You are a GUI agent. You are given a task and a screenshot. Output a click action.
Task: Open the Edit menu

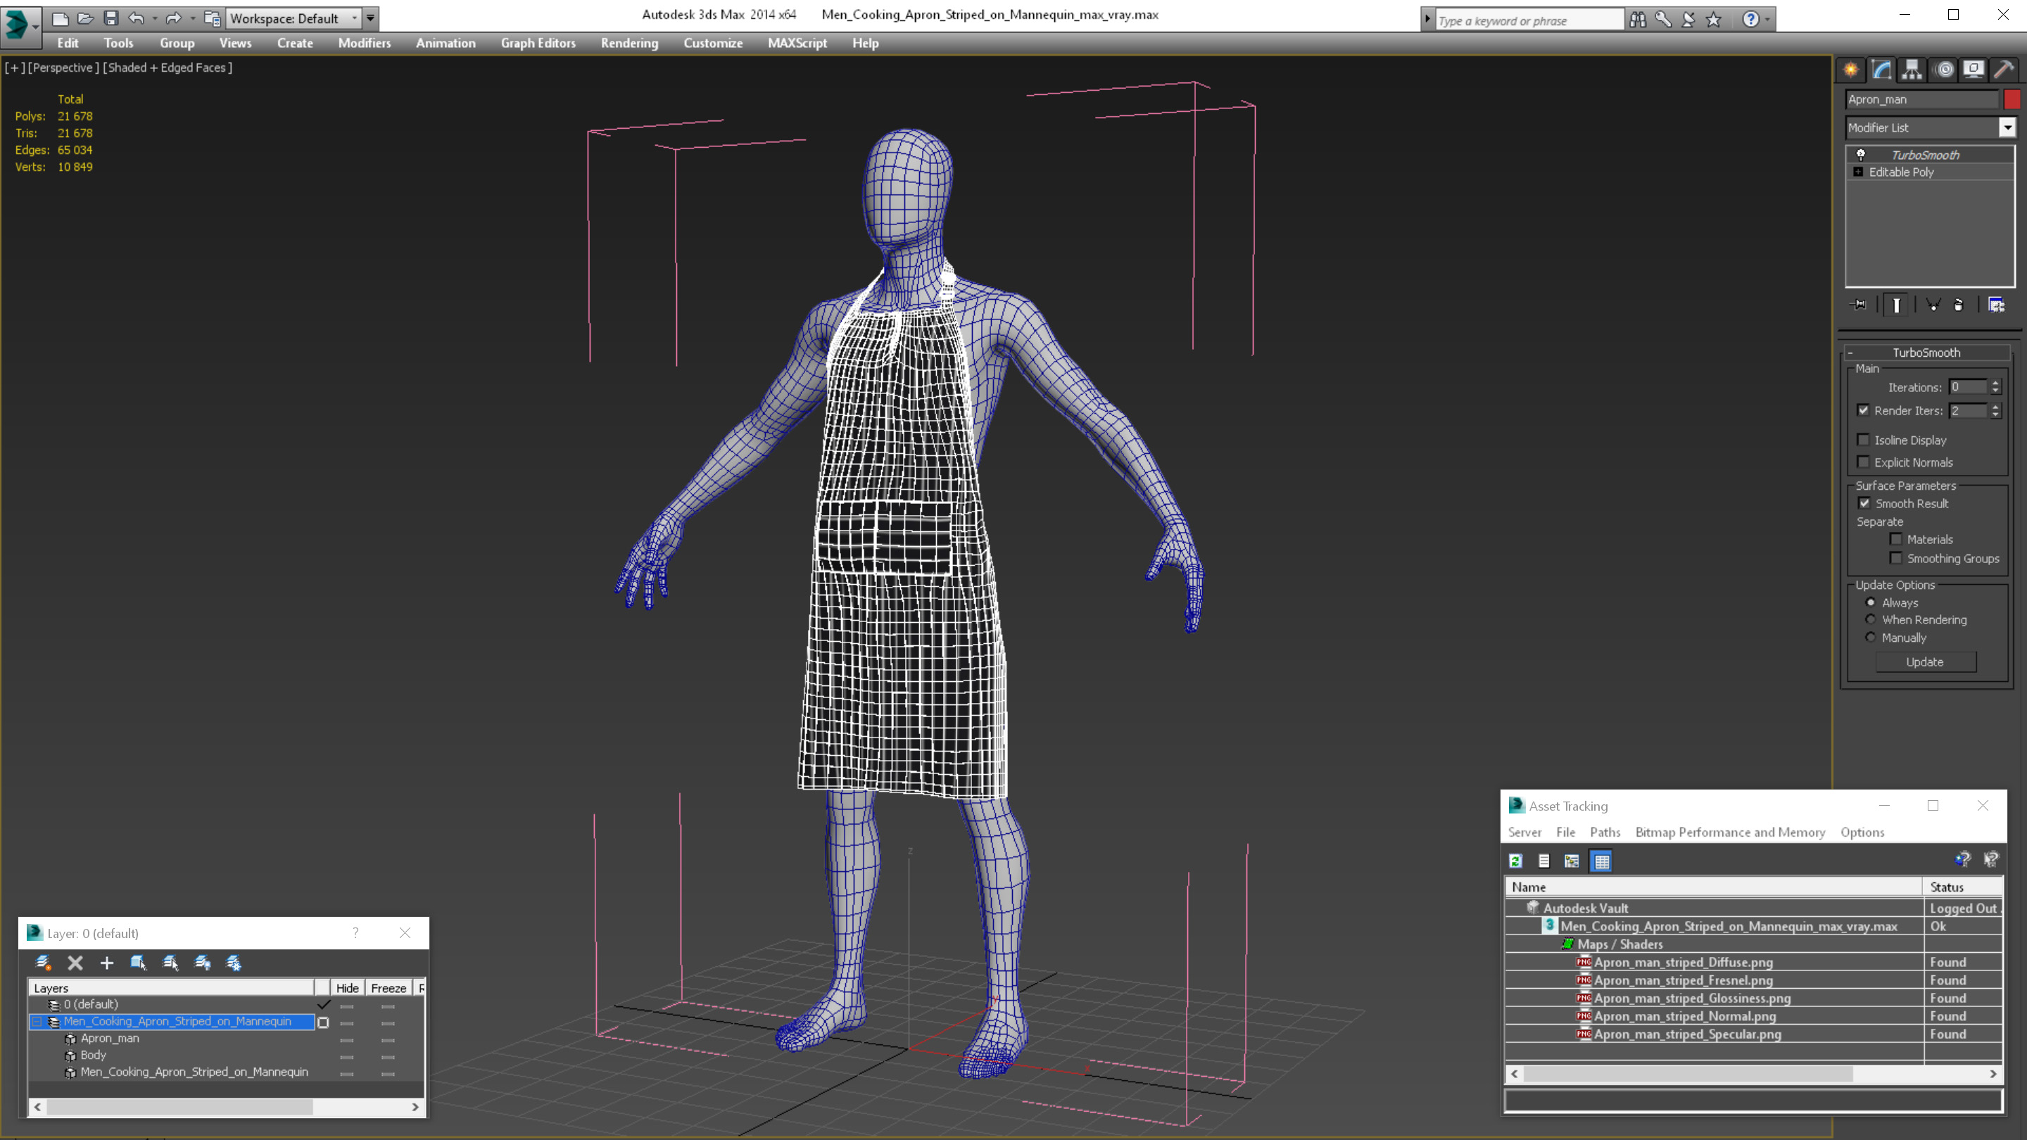click(68, 43)
